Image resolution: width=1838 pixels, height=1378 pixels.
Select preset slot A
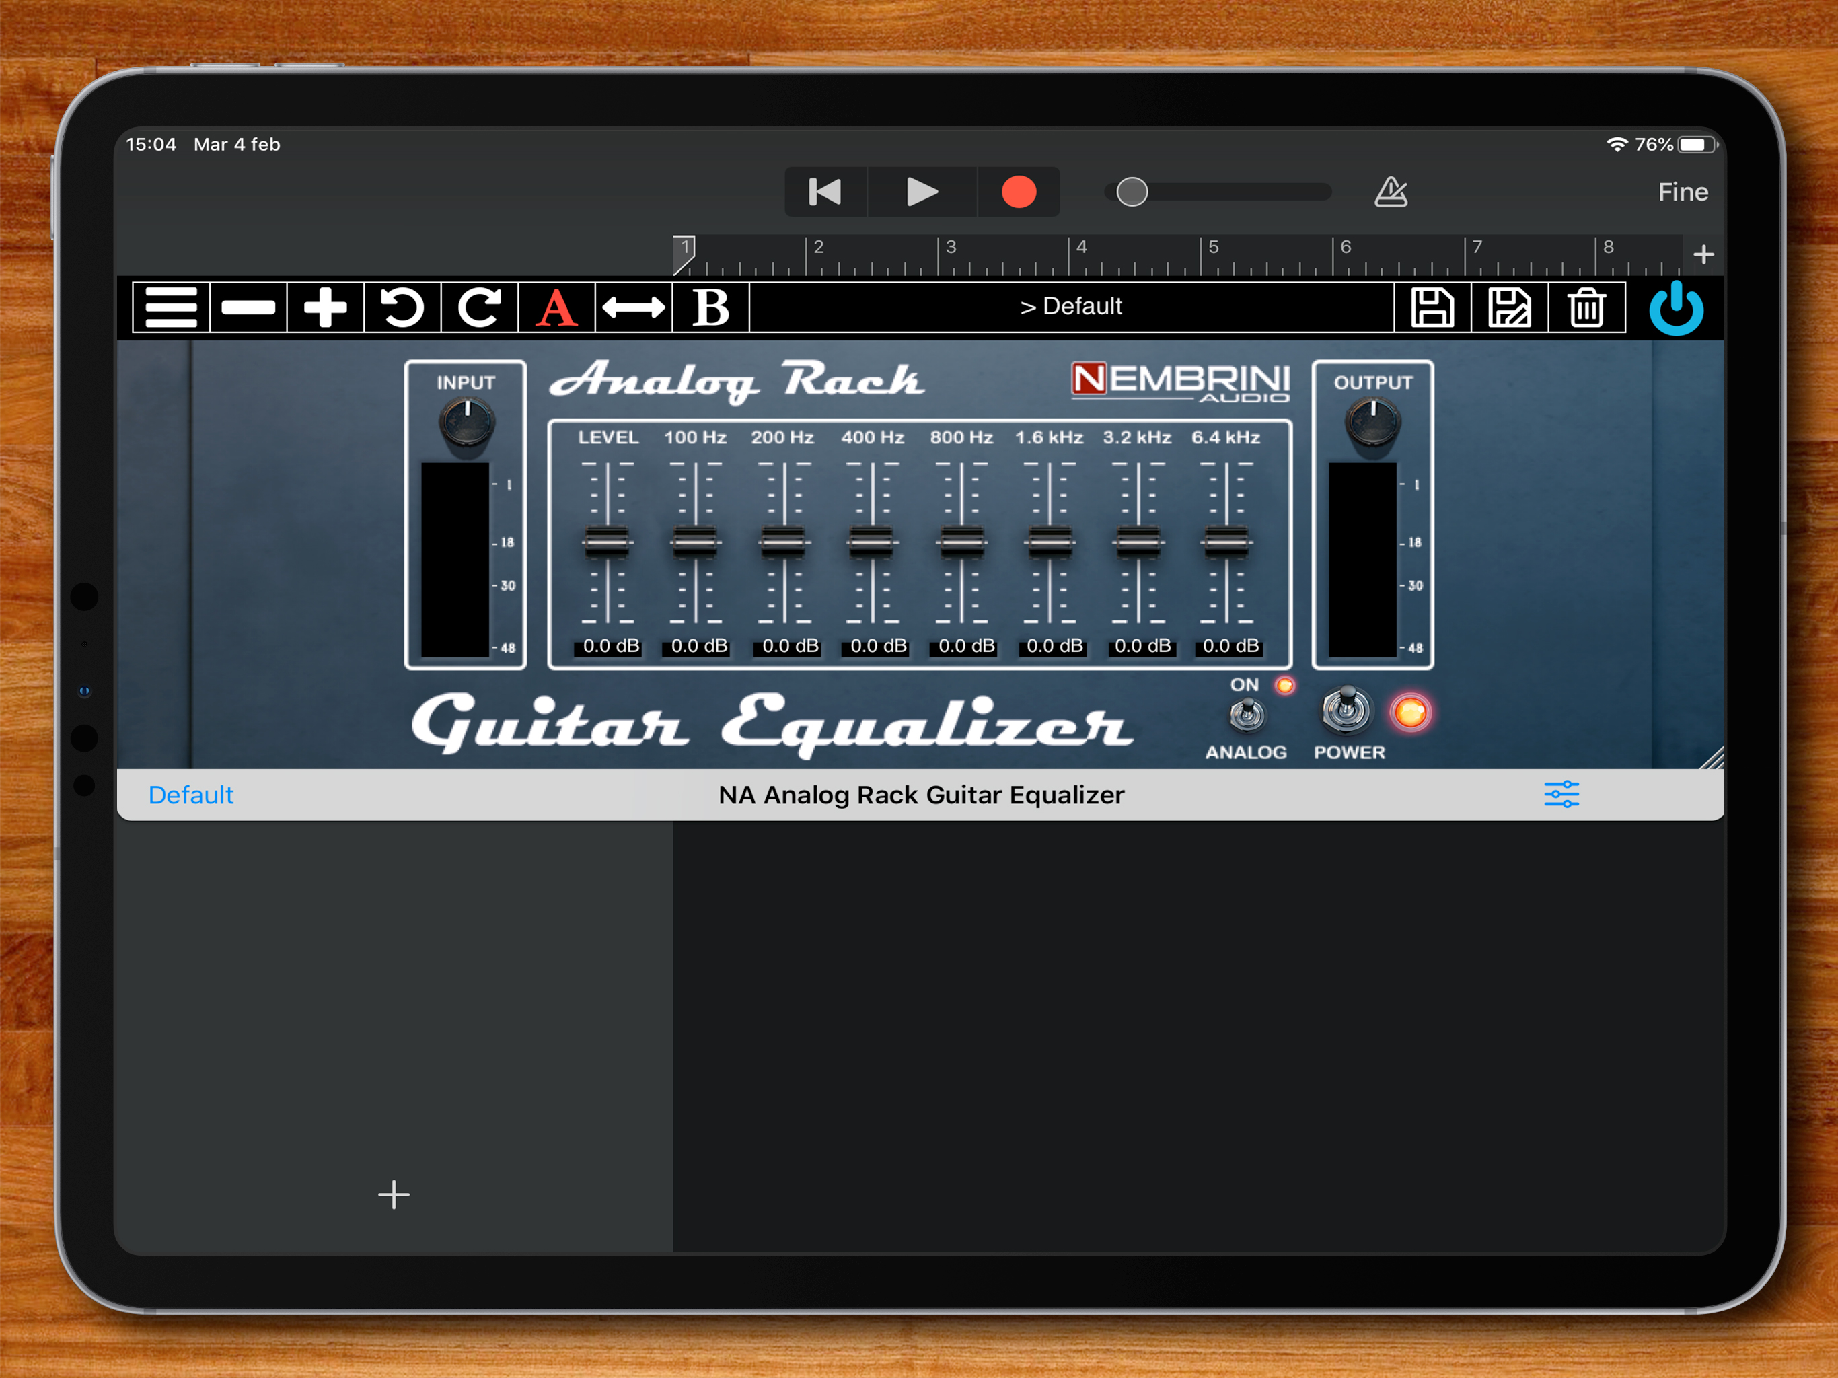point(556,307)
